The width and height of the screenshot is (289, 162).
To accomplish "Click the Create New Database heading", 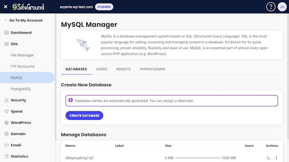I will pos(86,85).
